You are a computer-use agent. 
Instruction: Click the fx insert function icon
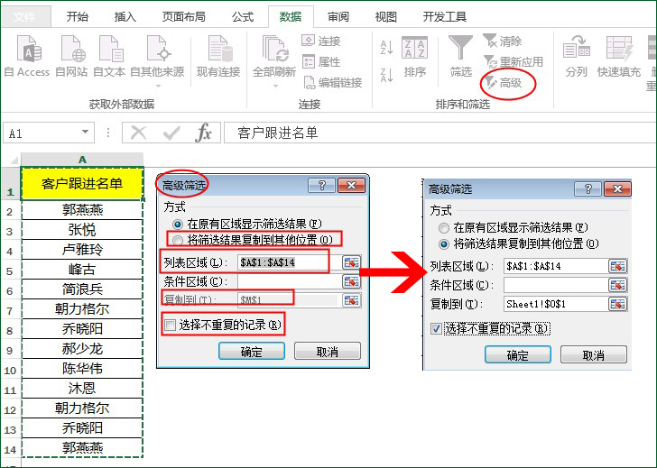[204, 133]
